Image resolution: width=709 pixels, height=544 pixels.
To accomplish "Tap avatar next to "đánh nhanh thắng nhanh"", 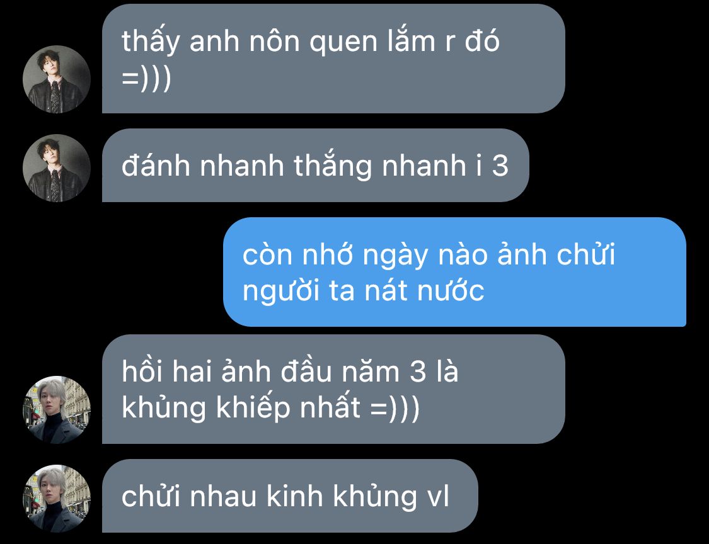I will click(x=57, y=167).
